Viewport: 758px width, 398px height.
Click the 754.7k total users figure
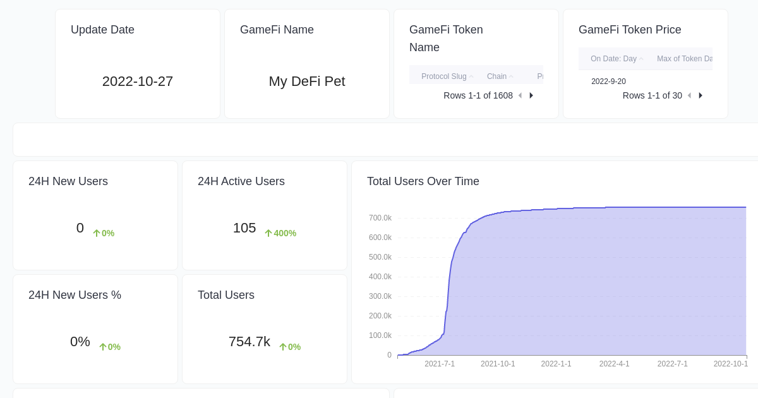point(250,342)
